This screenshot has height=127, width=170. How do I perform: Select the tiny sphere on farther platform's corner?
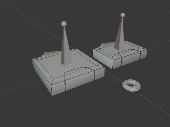(101, 46)
